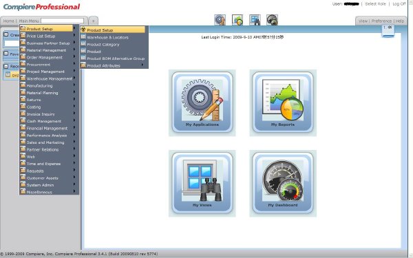
Task: Click the folder icon beside Product Attributes
Action: (x=83, y=65)
